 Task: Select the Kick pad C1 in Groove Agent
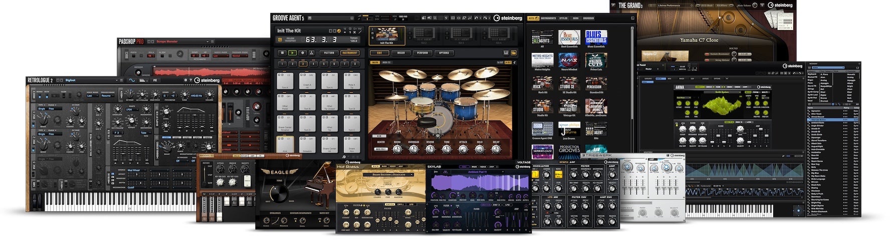285,145
